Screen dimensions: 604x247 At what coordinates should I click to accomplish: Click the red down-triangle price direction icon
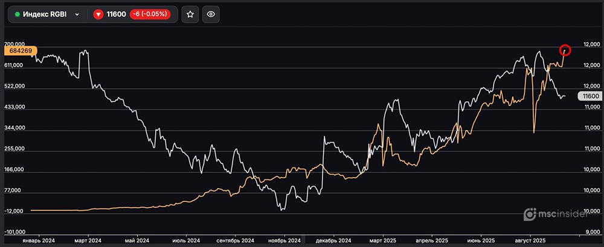98,14
